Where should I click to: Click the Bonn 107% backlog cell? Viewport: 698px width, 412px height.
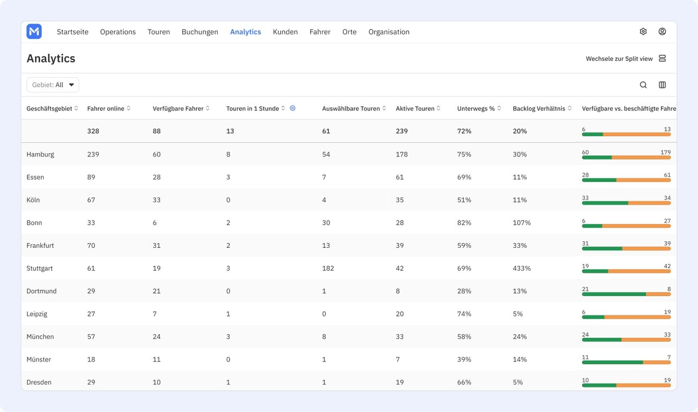tap(521, 223)
